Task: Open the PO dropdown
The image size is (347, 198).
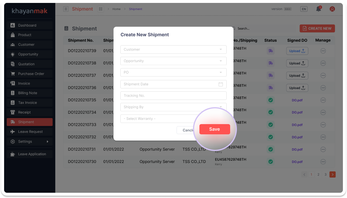Action: point(173,72)
